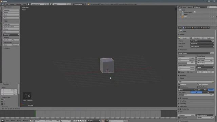Click the Animation render button
The height and width of the screenshot is (122, 217).
(x=196, y=38)
